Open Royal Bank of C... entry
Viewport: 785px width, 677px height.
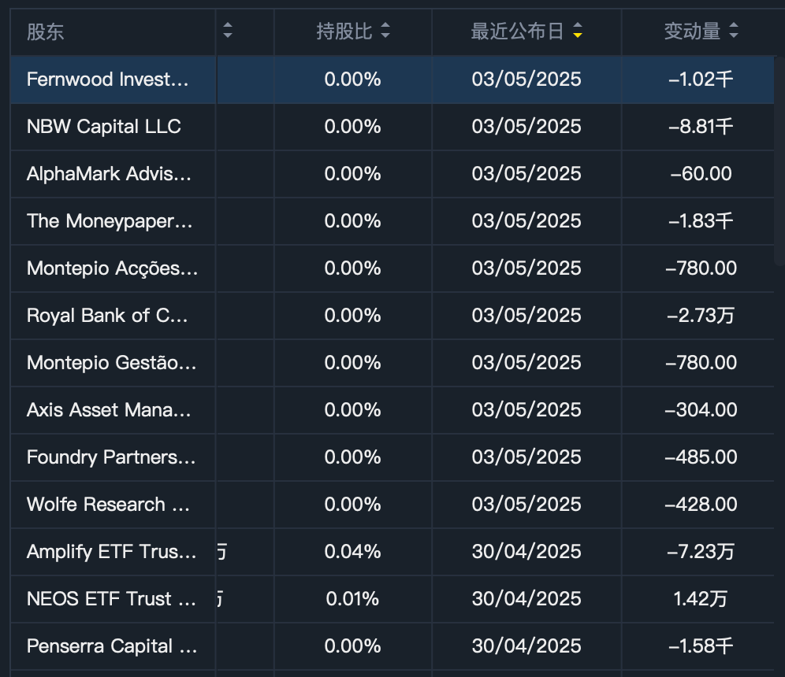pos(107,316)
